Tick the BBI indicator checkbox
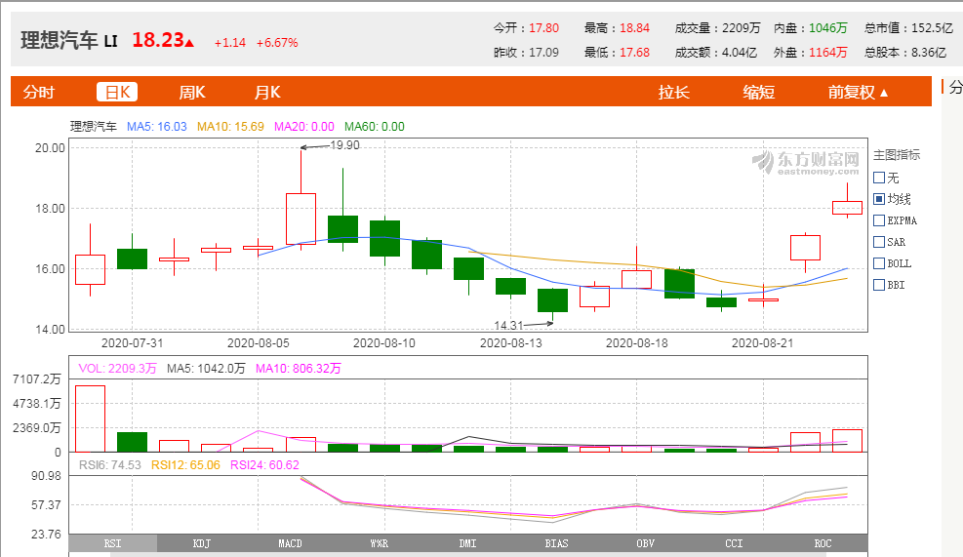Image resolution: width=963 pixels, height=557 pixels. pyautogui.click(x=879, y=285)
